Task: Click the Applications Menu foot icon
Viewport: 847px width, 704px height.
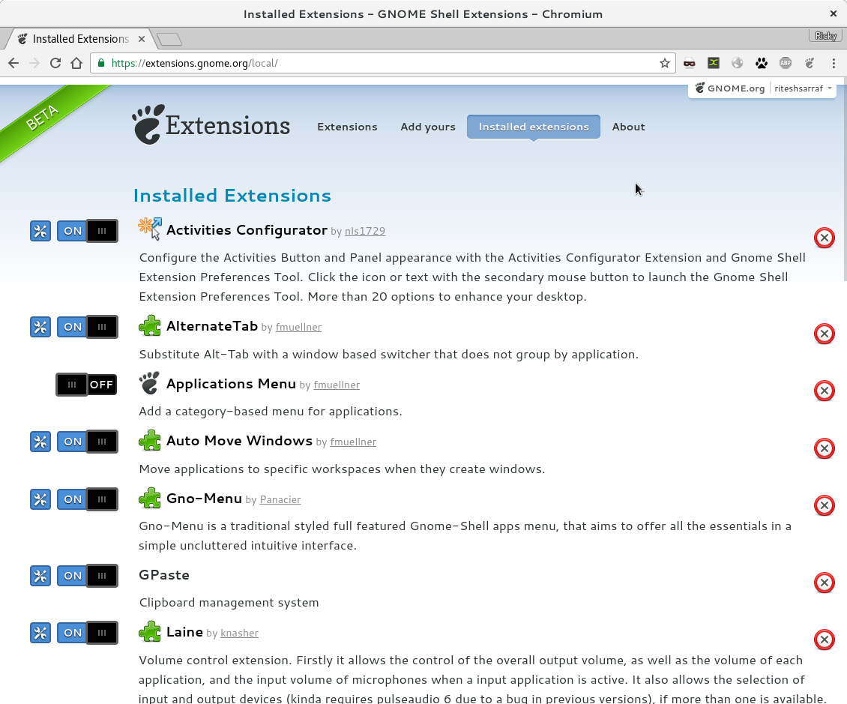Action: click(x=150, y=383)
